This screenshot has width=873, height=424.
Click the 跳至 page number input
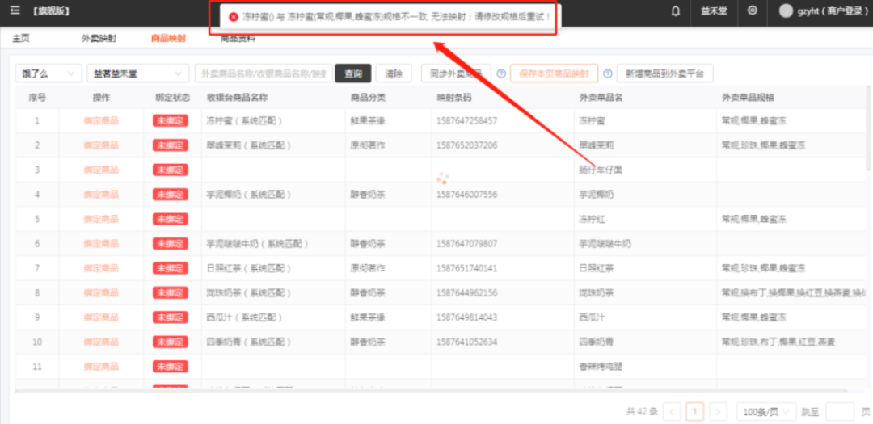[840, 412]
